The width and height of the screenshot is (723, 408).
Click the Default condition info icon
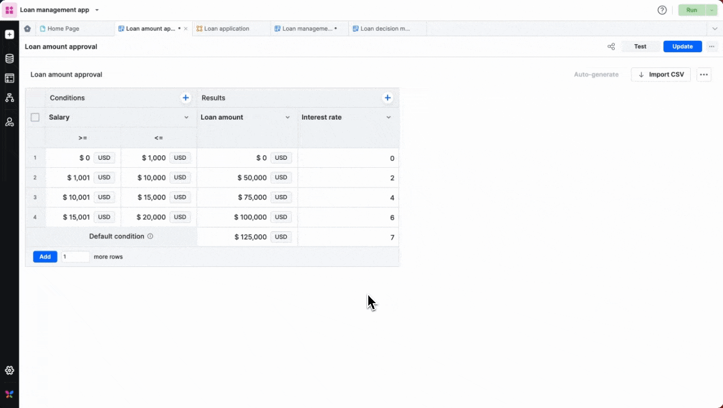point(150,236)
